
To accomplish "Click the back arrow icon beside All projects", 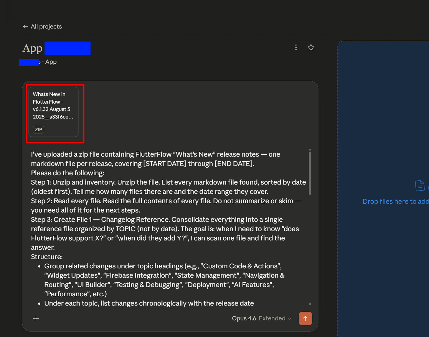I will click(25, 27).
